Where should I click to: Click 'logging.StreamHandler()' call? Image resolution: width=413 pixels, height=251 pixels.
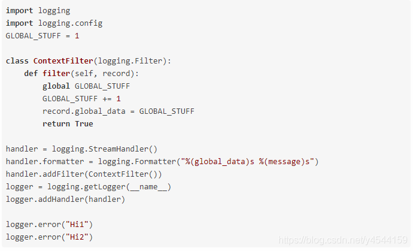point(105,149)
